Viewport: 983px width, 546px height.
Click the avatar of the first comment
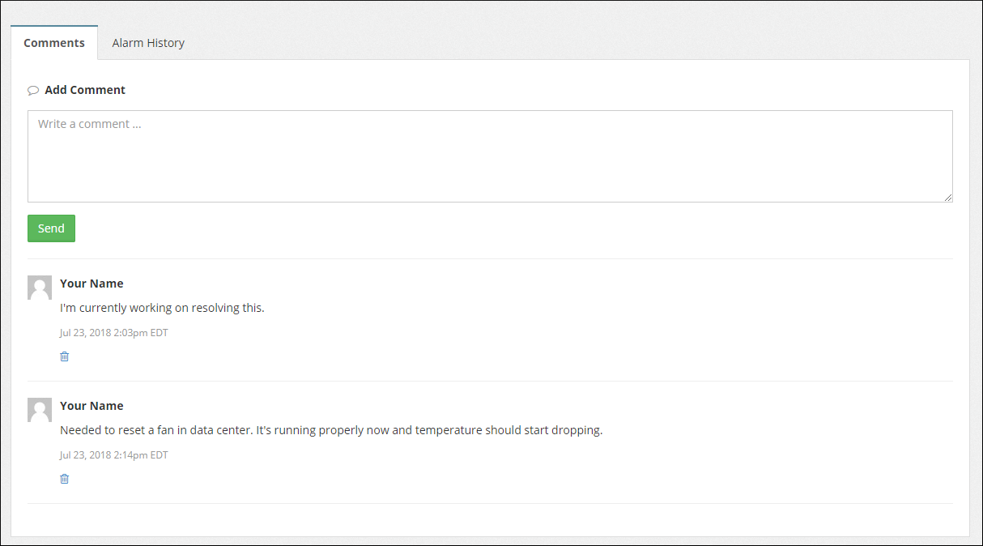tap(40, 288)
